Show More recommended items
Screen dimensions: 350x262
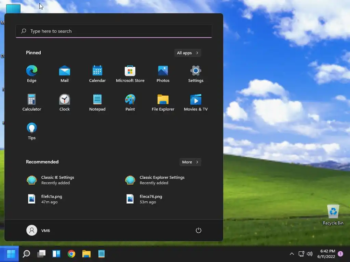[190, 162]
